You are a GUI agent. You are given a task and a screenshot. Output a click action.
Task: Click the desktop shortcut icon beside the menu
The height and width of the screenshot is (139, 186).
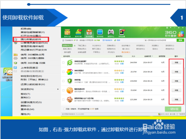(x=8, y=72)
